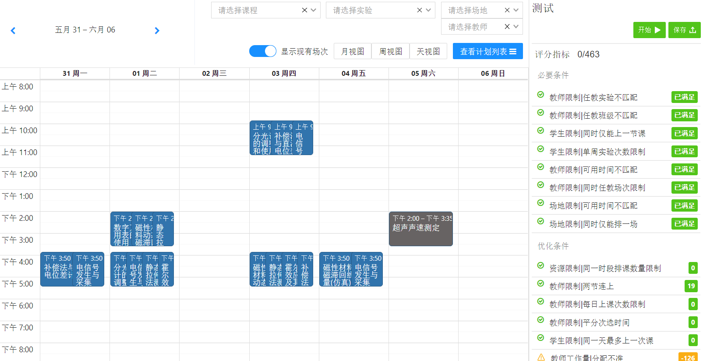Clear the venue selection X icon
Image resolution: width=703 pixels, height=361 pixels.
507,10
